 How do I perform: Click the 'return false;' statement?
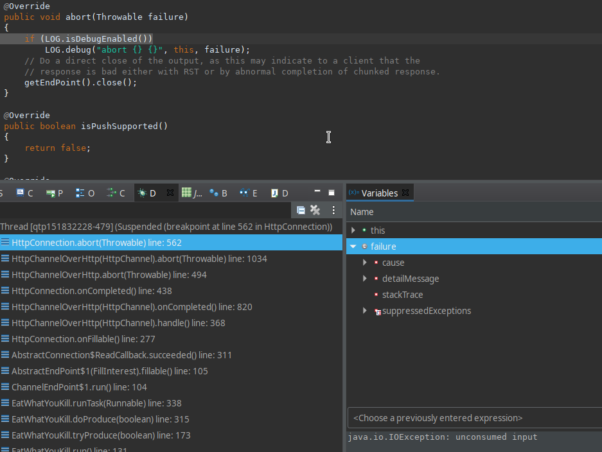tap(58, 148)
